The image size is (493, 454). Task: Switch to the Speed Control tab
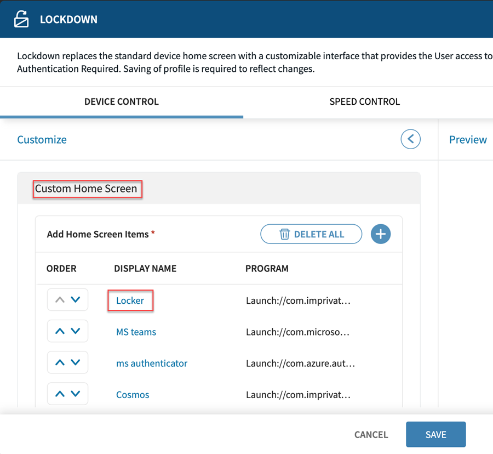coord(364,102)
